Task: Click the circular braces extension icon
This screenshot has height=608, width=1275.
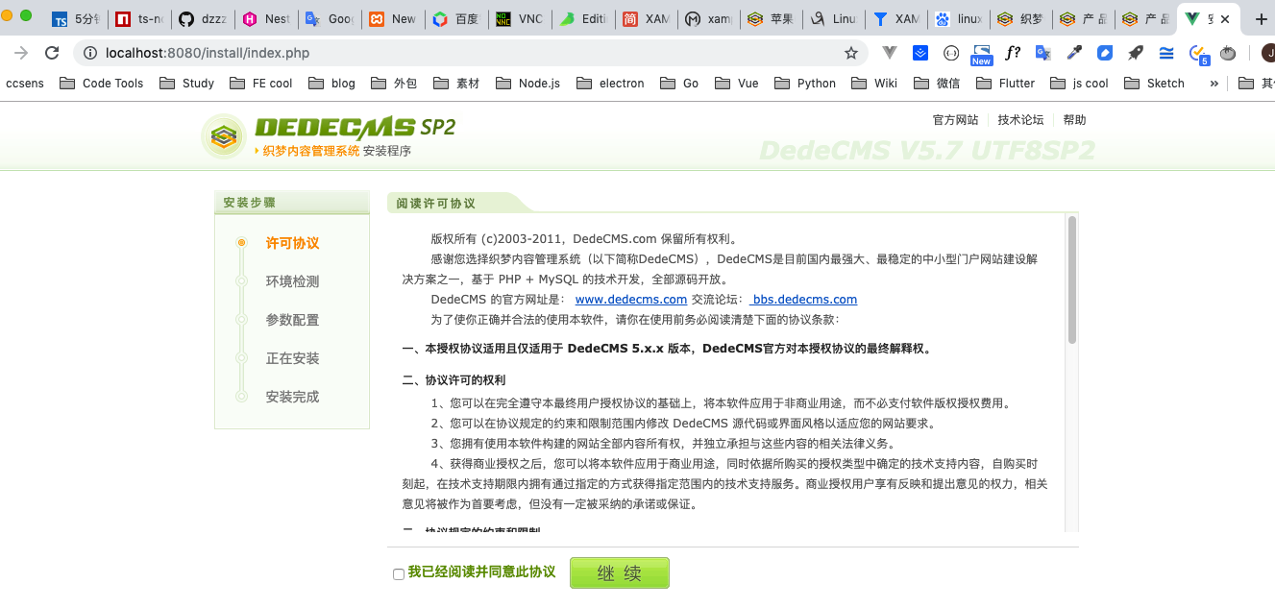Action: (951, 53)
